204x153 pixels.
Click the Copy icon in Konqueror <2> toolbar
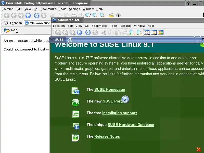111,32
